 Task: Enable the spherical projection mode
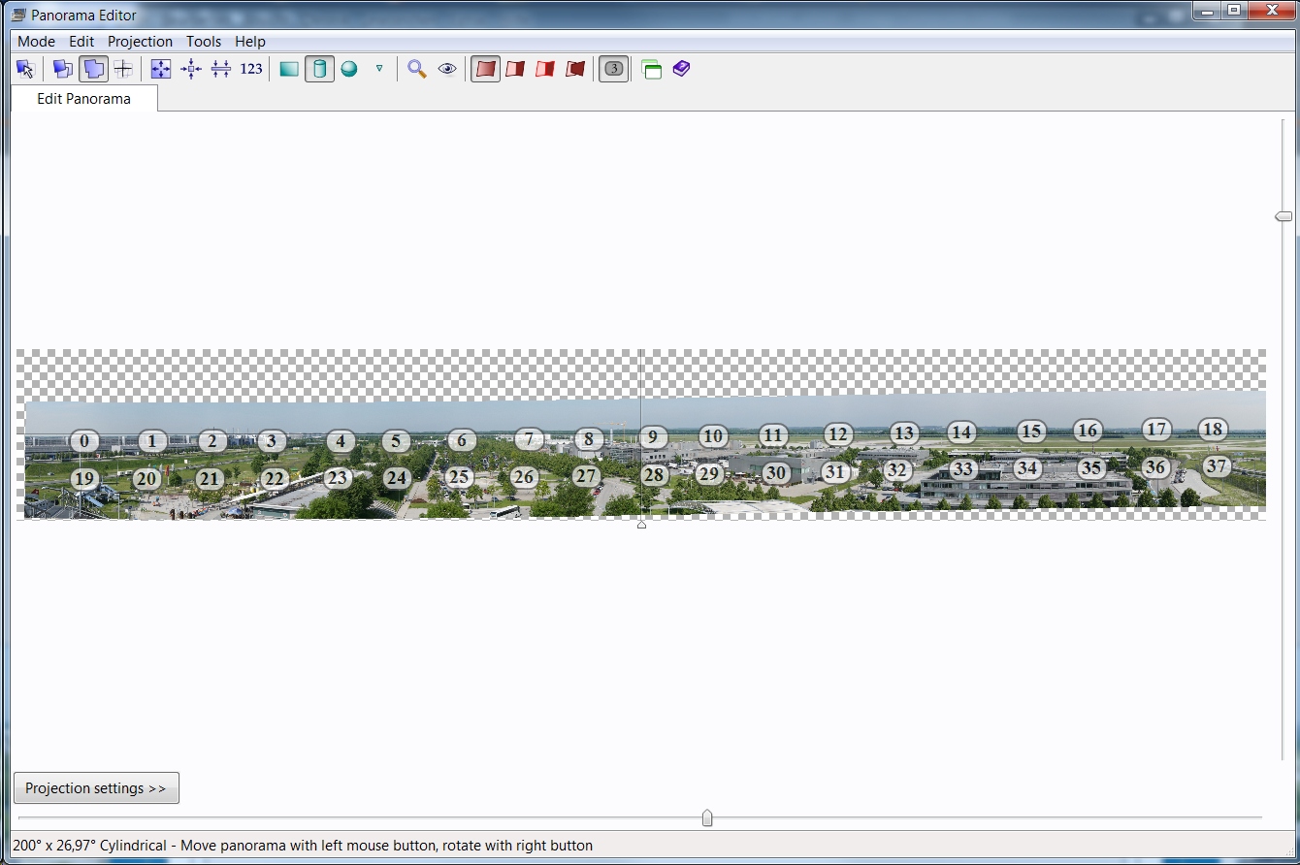349,69
